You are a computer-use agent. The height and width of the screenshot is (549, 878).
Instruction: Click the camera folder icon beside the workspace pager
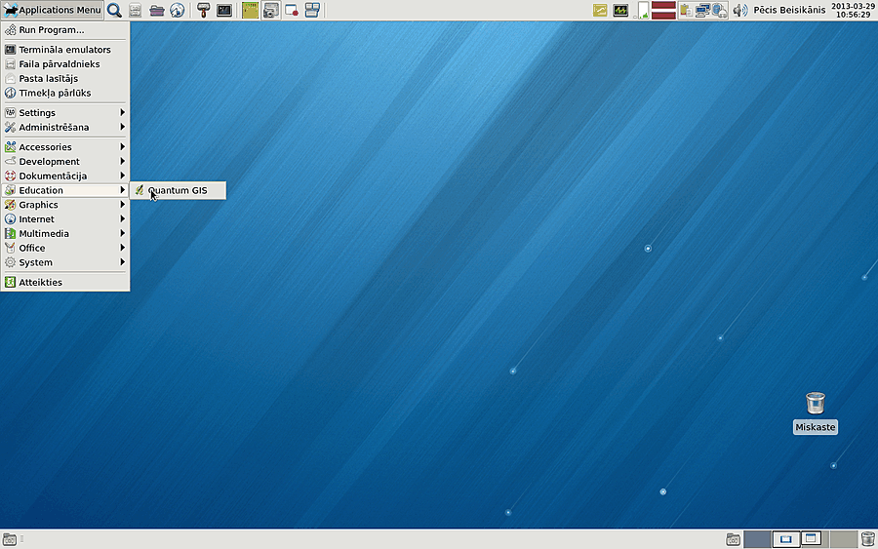[733, 539]
